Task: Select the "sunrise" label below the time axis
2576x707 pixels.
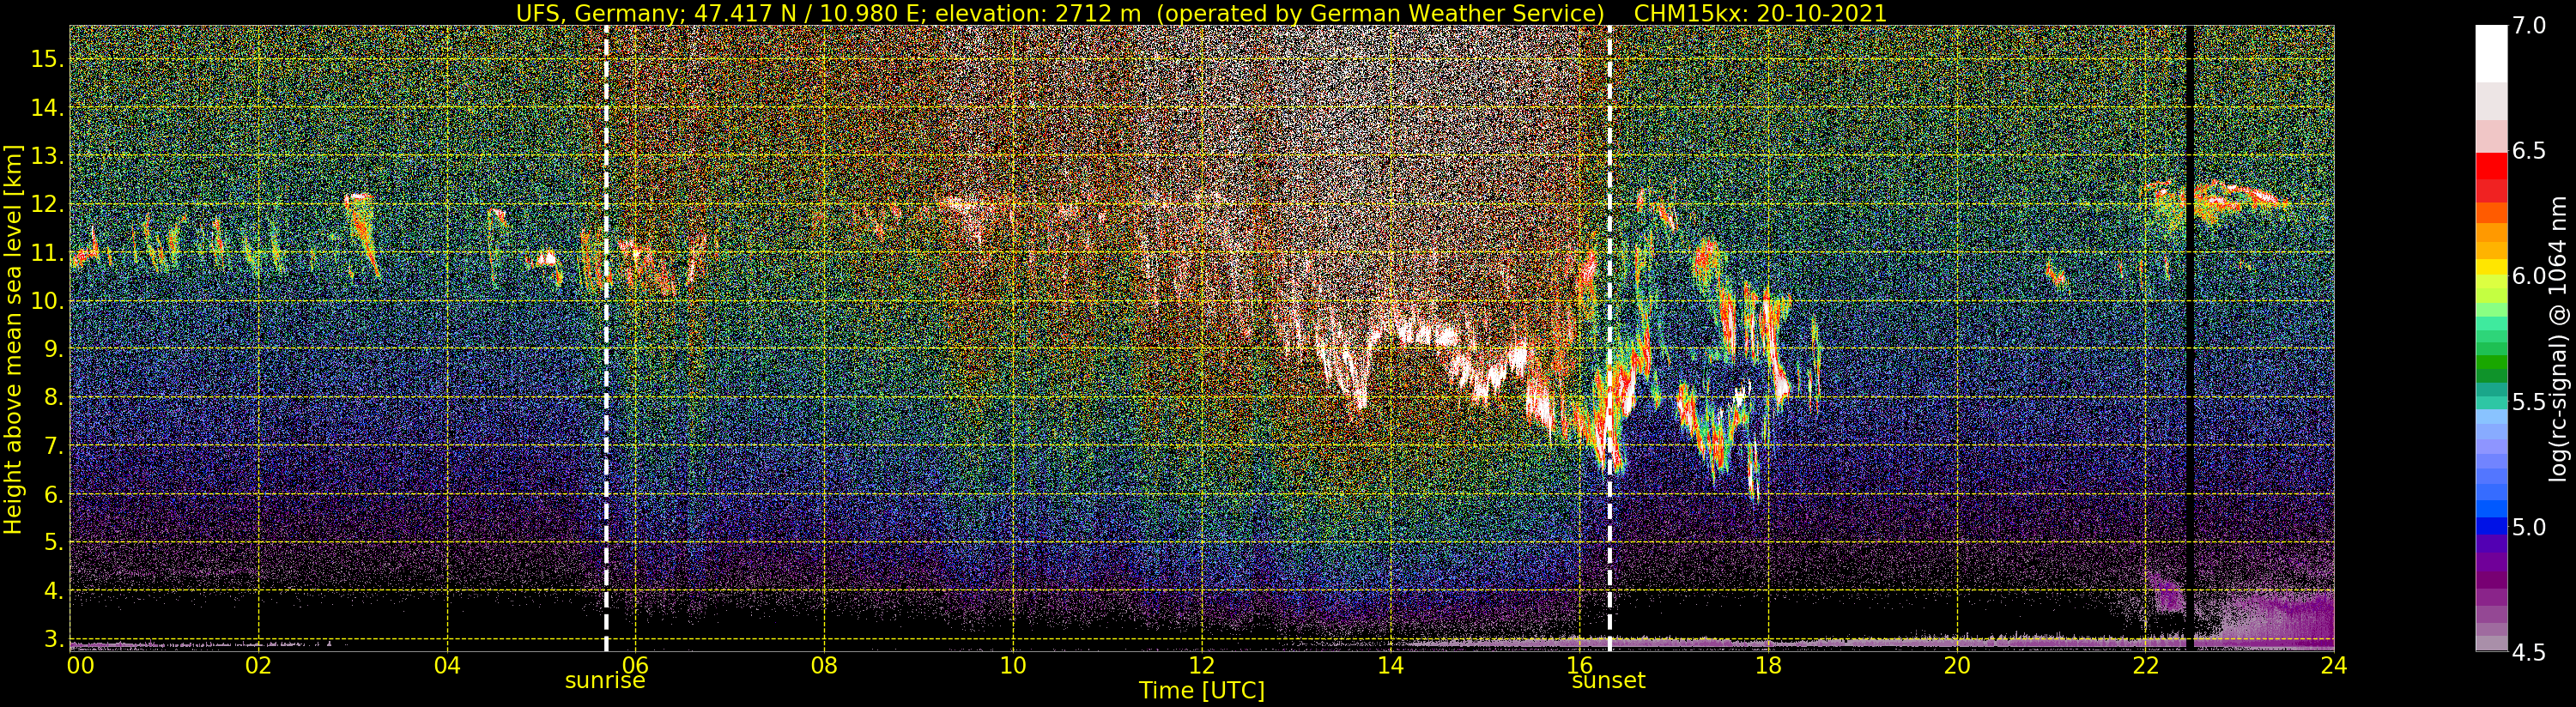Action: (605, 681)
